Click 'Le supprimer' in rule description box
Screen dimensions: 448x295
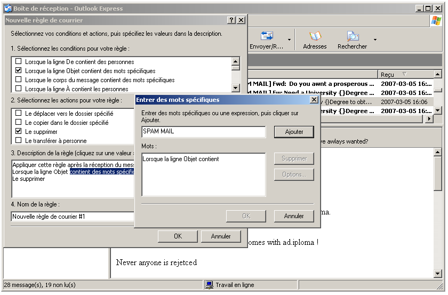pyautogui.click(x=29, y=179)
